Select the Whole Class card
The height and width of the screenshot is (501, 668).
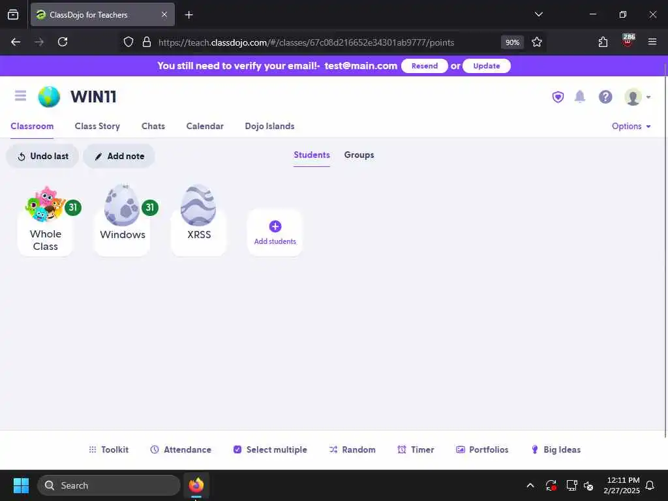click(x=45, y=222)
